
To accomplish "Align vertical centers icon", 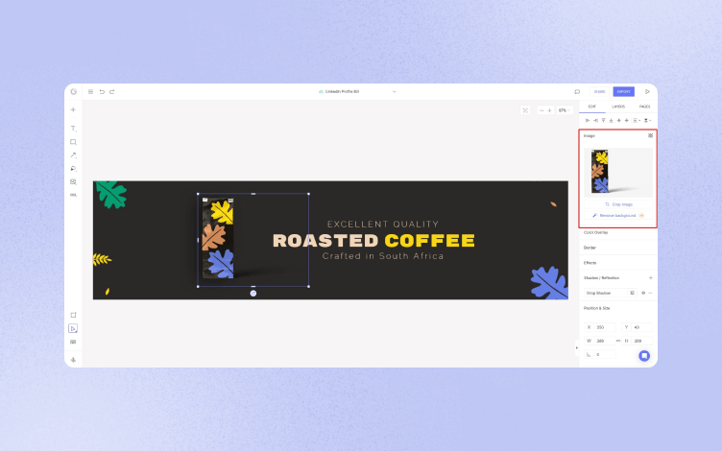I will click(x=627, y=121).
